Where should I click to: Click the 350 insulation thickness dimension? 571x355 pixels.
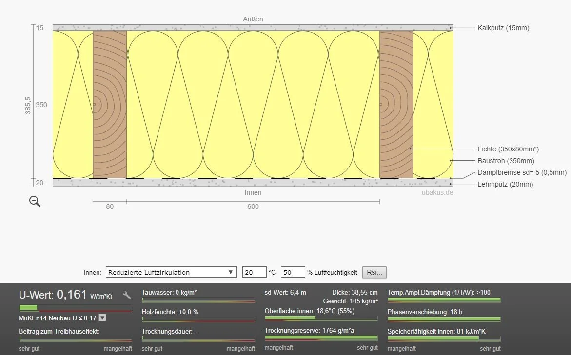pyautogui.click(x=41, y=105)
